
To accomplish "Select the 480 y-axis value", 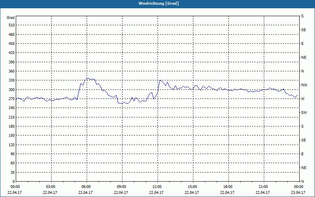I will 11,35.
